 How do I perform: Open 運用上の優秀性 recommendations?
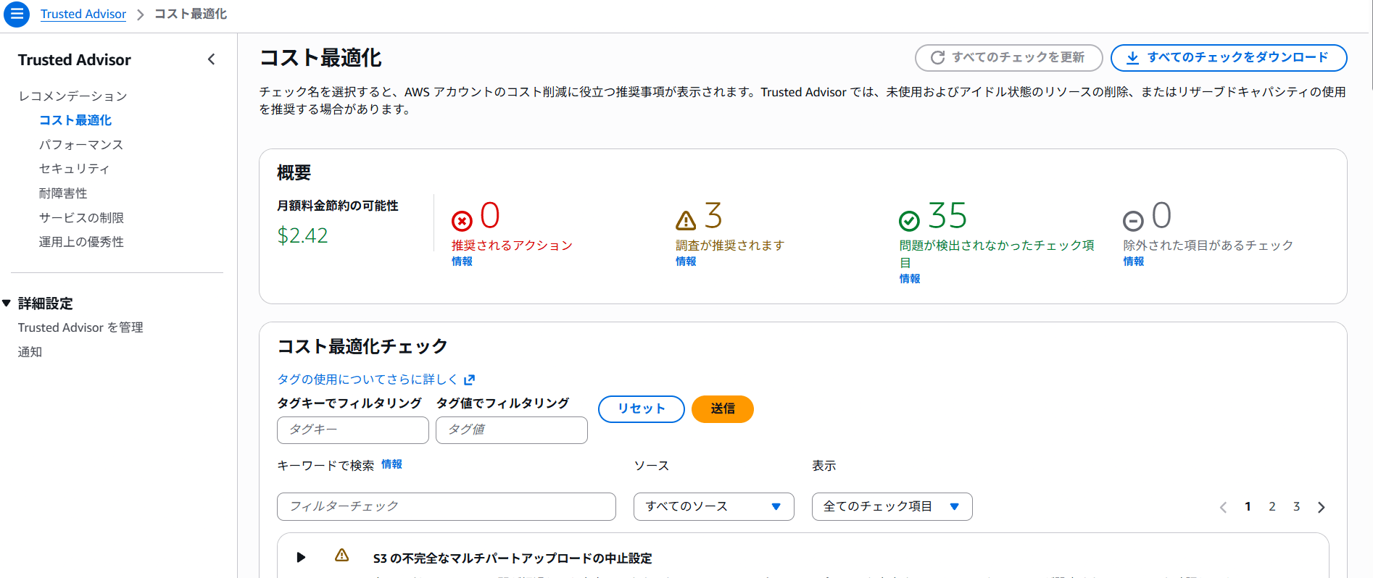pyautogui.click(x=81, y=242)
